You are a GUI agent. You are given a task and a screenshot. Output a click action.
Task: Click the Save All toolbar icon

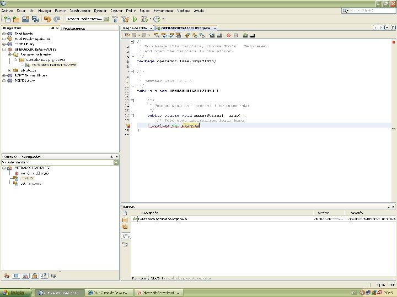click(35, 19)
